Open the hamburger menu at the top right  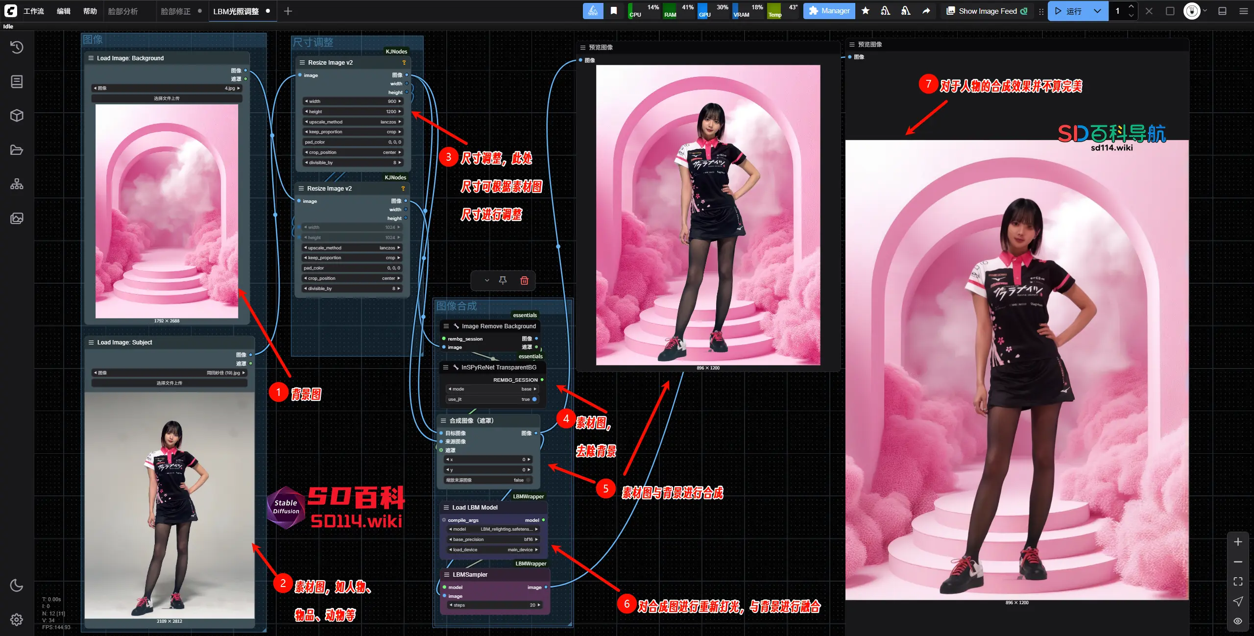click(1243, 11)
